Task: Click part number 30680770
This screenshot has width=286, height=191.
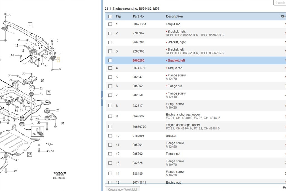Action: click(139, 127)
